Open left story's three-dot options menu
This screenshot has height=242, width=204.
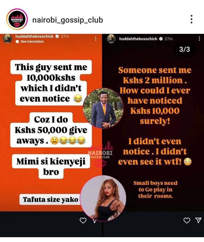click(x=95, y=38)
